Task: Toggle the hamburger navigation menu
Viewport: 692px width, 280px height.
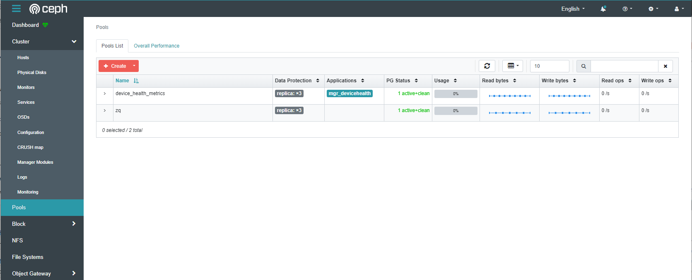Action: 16,9
